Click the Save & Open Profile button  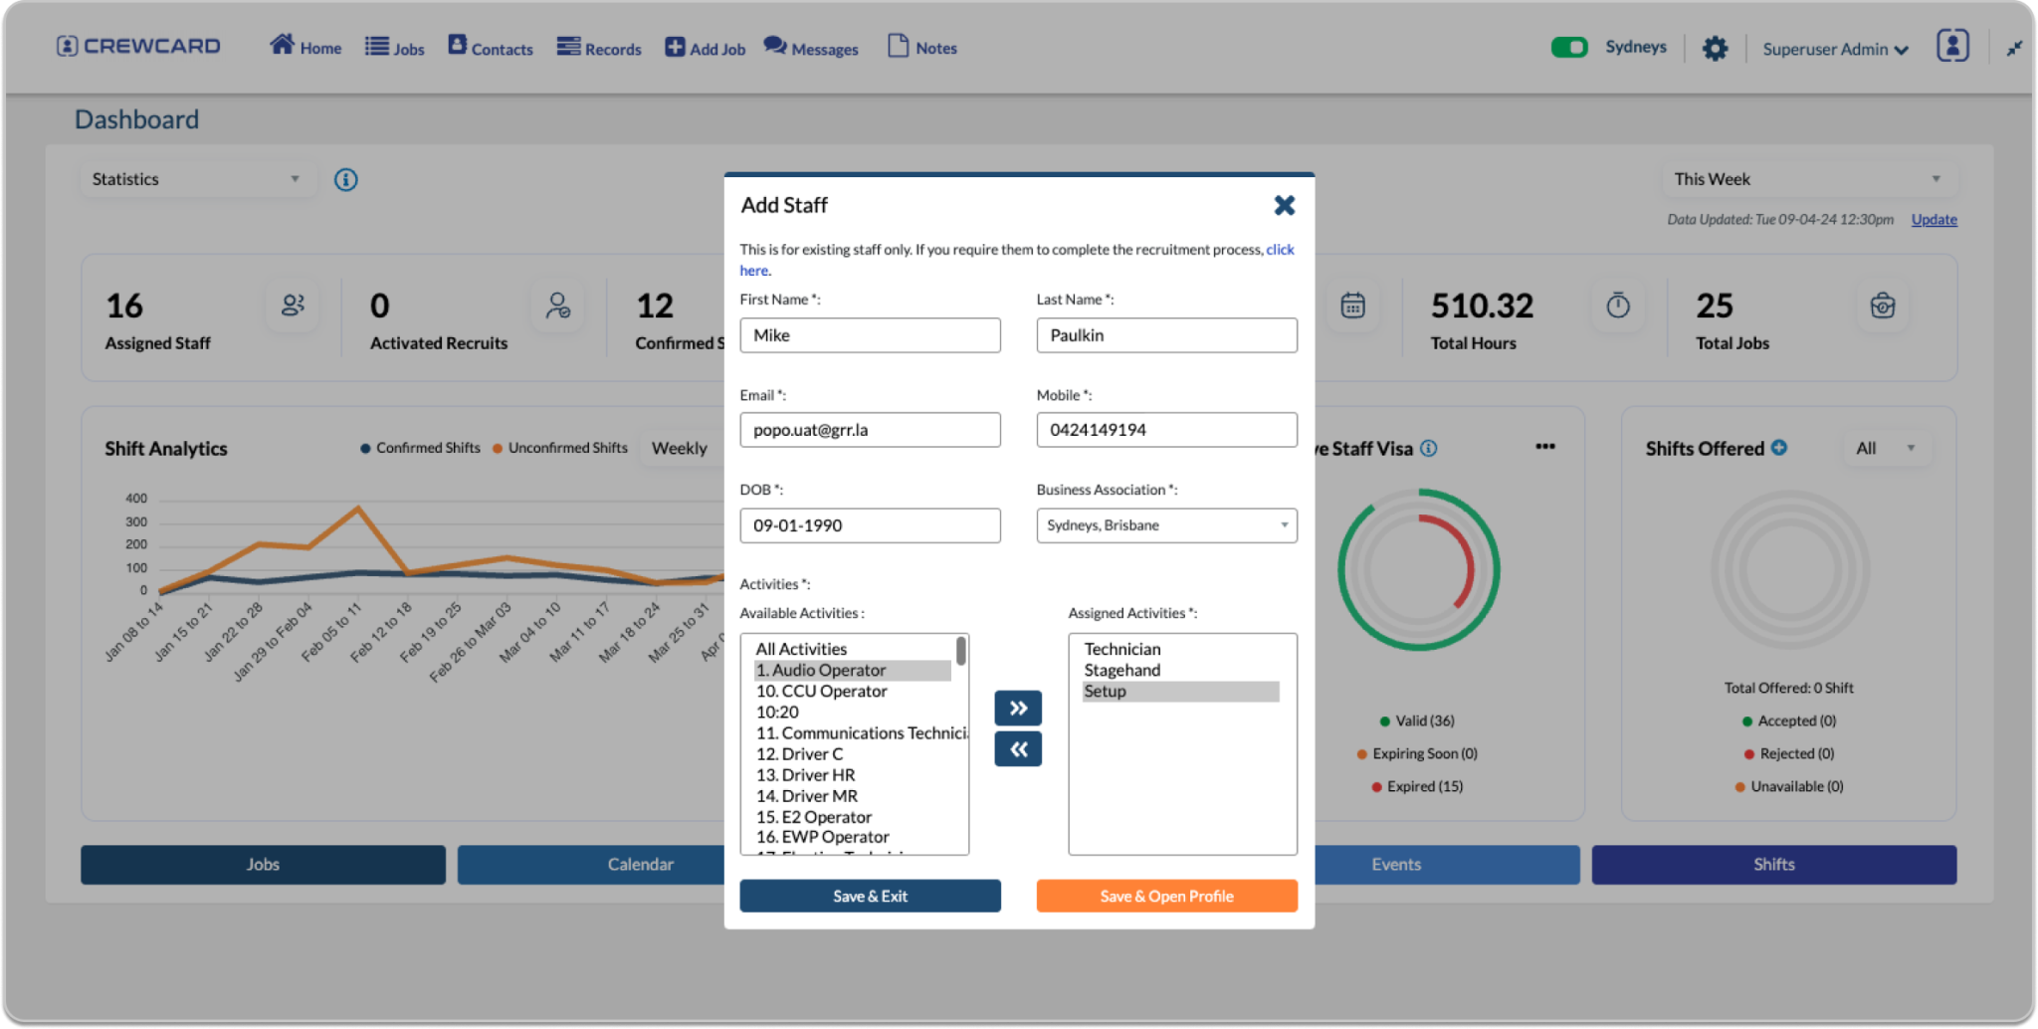pos(1166,896)
